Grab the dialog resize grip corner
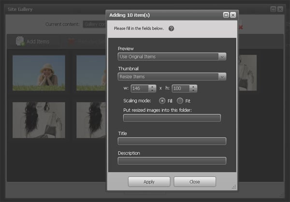The width and height of the screenshot is (290, 202). (x=234, y=186)
